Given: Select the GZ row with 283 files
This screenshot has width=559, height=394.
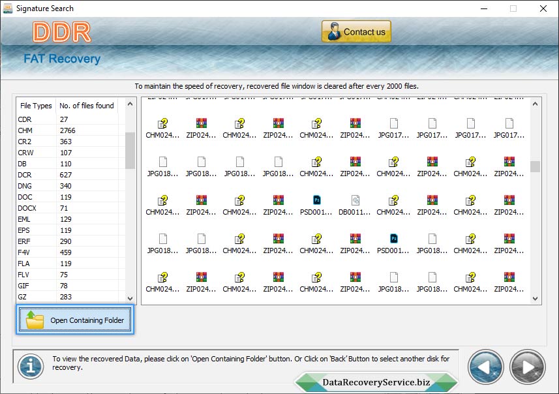Looking at the screenshot, I should coord(71,296).
